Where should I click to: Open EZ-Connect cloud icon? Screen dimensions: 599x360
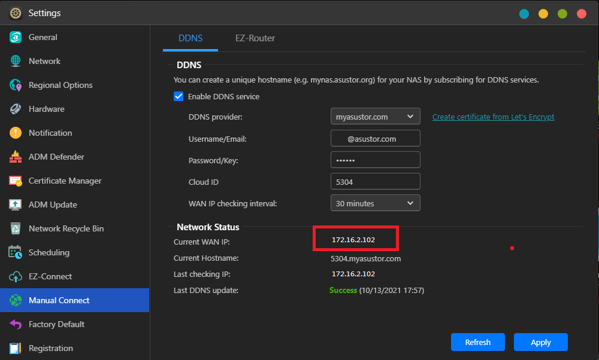[x=16, y=276]
